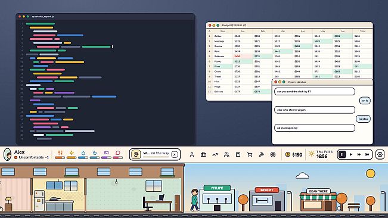Set game speed to fast-forward

click(359, 154)
